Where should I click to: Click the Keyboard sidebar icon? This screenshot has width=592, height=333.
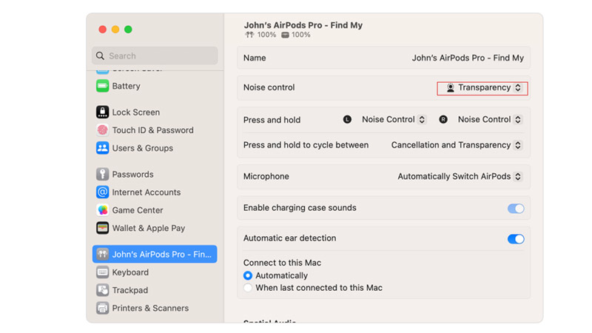[102, 272]
